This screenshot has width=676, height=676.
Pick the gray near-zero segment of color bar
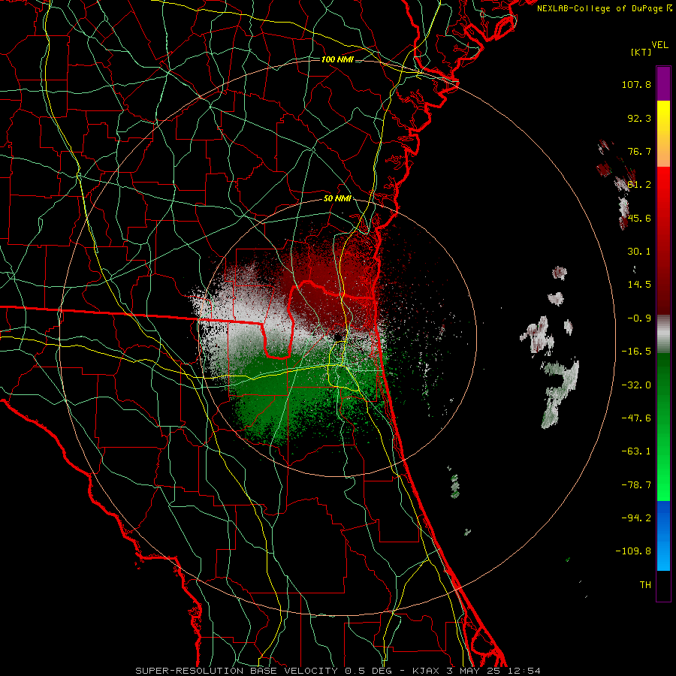[x=663, y=334]
